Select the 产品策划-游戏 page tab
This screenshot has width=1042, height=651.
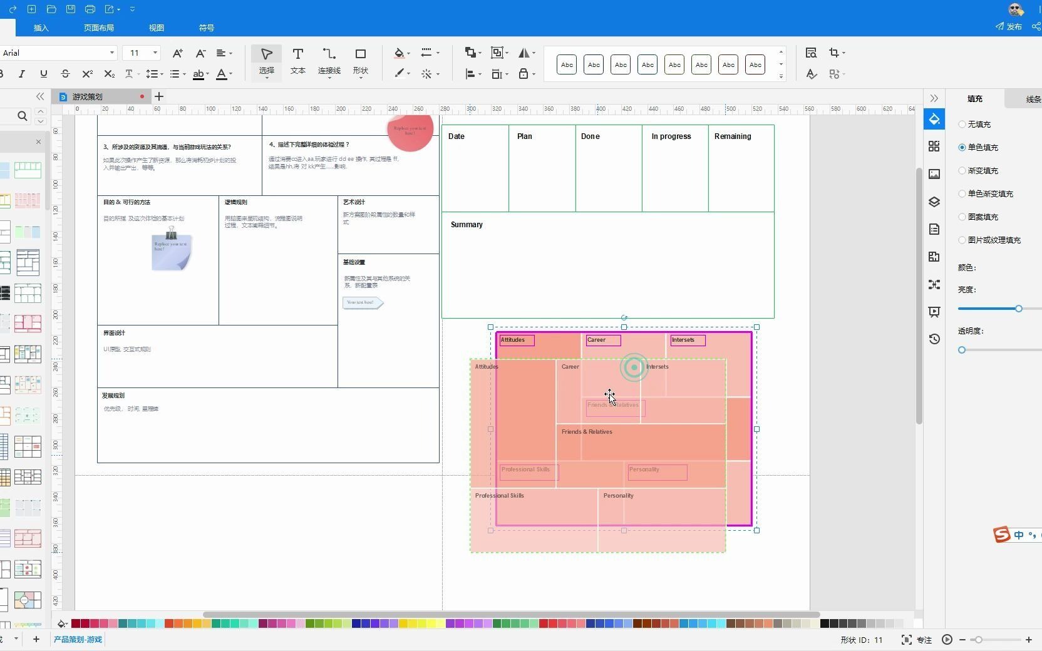tap(78, 639)
